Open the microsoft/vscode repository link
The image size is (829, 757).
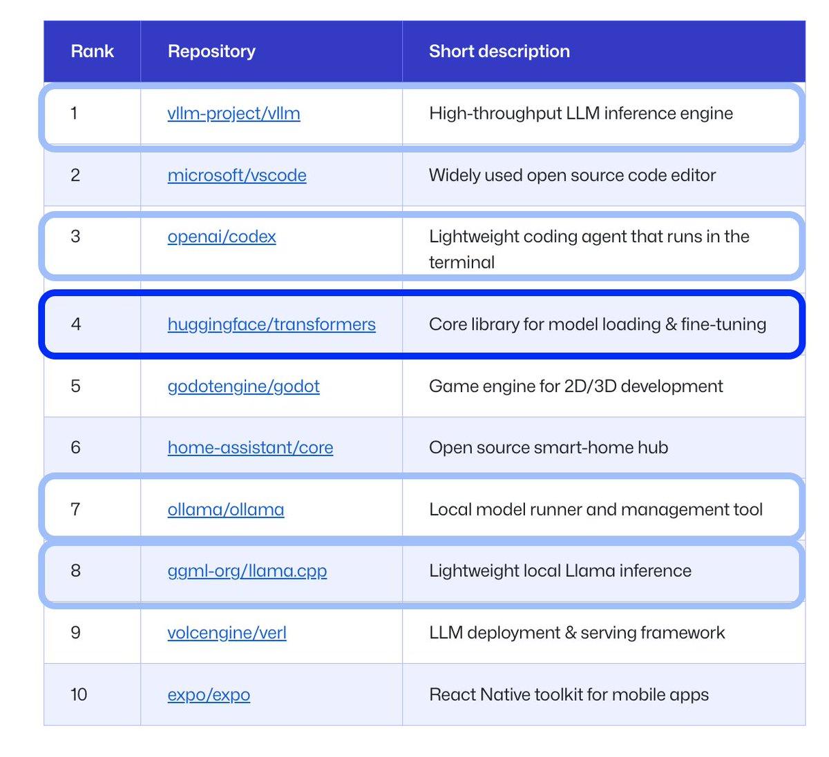tap(236, 176)
